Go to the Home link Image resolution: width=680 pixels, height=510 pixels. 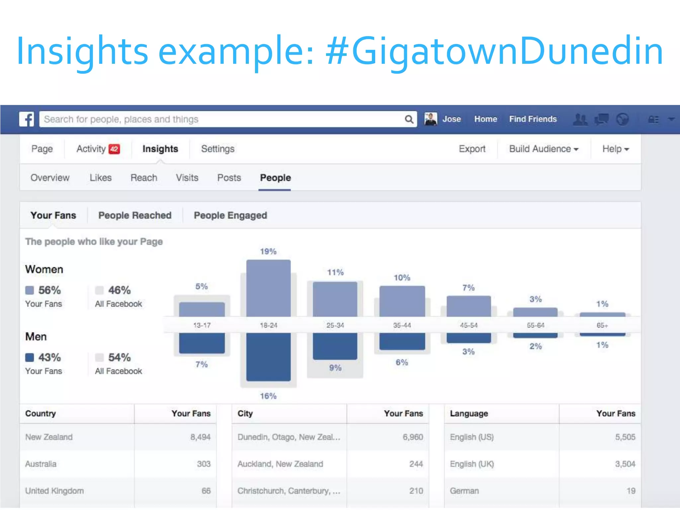(485, 119)
